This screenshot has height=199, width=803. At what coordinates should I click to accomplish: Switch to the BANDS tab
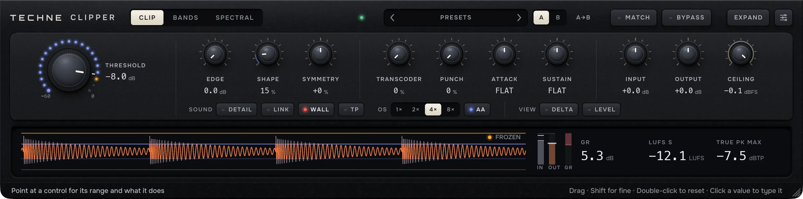pyautogui.click(x=185, y=17)
